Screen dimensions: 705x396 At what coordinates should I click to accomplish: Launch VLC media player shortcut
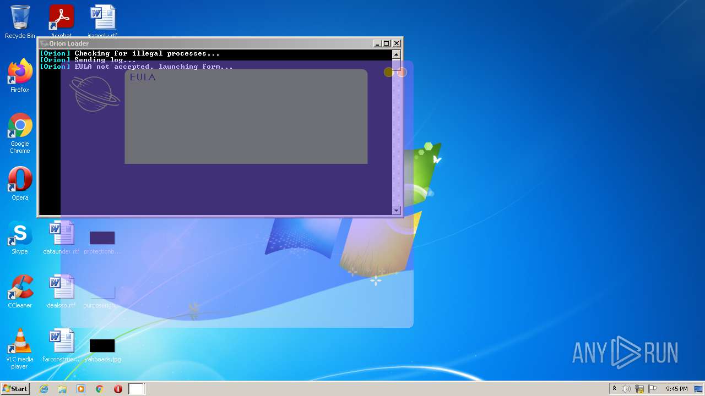[20, 349]
